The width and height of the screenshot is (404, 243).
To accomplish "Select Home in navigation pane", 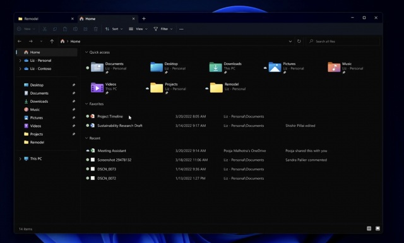I will (x=47, y=52).
